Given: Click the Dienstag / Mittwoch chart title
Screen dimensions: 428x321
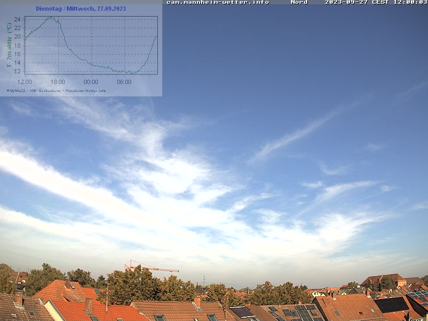Looking at the screenshot, I should (81, 9).
